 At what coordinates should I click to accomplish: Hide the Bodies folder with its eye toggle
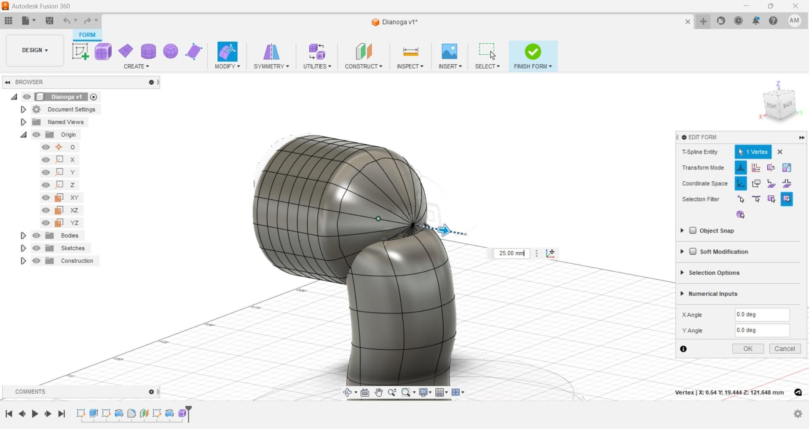coord(36,236)
